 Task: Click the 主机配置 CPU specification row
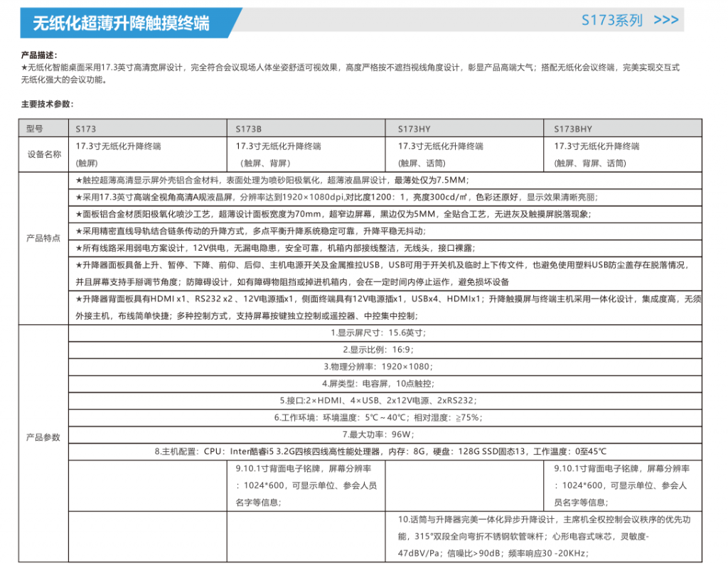pos(380,451)
